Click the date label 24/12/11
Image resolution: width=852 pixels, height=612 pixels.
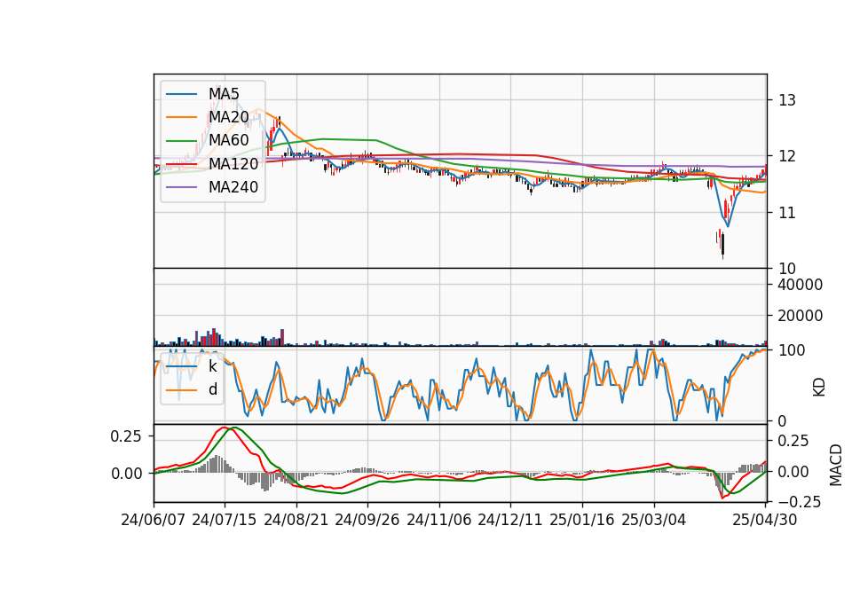click(510, 520)
